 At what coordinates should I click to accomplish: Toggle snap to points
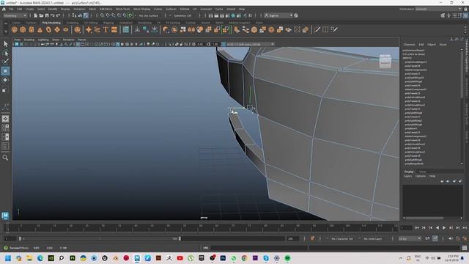114,15
